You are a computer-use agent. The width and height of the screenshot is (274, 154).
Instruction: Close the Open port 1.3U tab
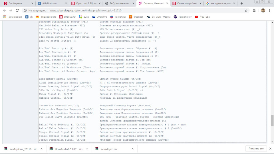pos(100,3)
